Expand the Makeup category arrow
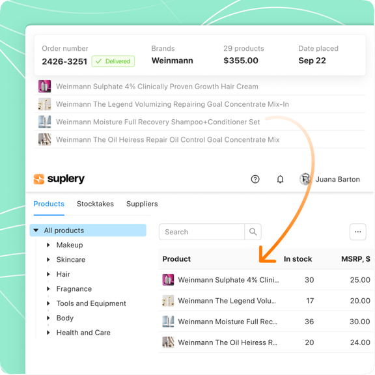Image resolution: width=375 pixels, height=375 pixels. click(x=48, y=245)
